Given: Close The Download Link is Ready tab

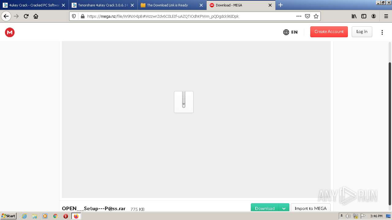Looking at the screenshot, I should click(201, 5).
